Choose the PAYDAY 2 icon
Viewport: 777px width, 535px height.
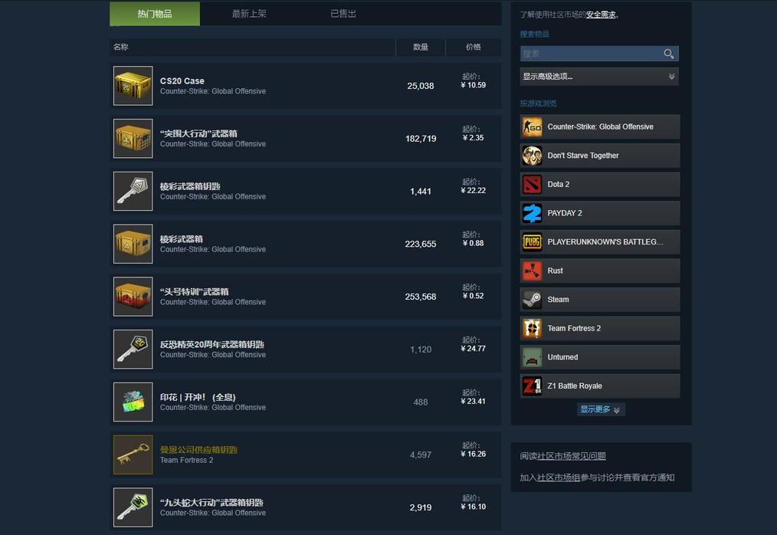click(x=533, y=213)
